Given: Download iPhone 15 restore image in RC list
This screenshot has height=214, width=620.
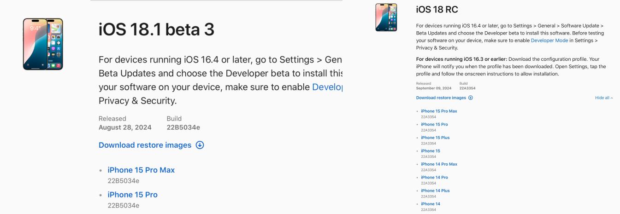Looking at the screenshot, I should click(431, 151).
